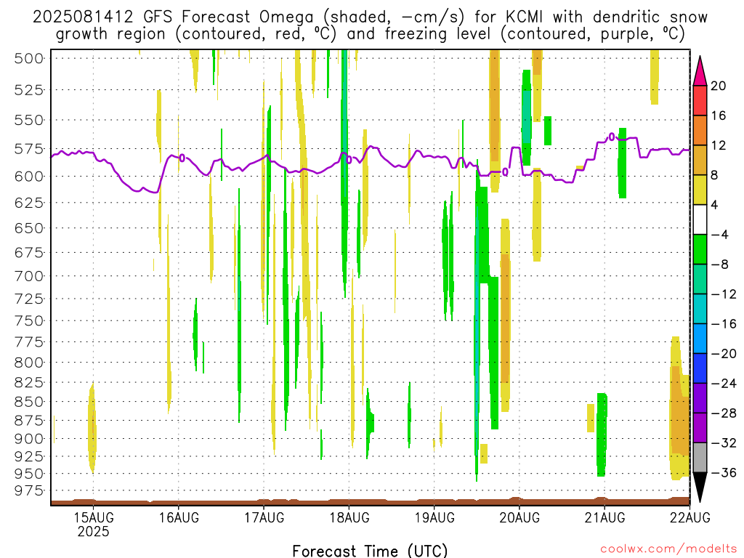Click the freezing level 0 label near 18AUG
The height and width of the screenshot is (558, 744).
click(349, 160)
